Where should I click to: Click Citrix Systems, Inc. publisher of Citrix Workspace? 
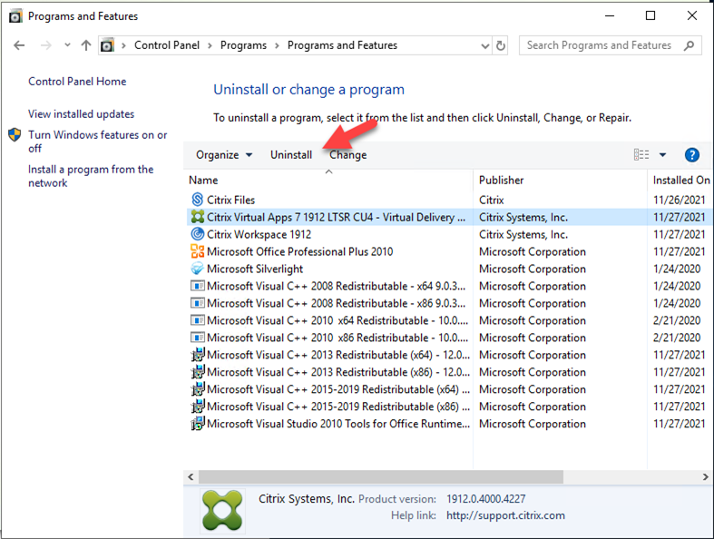[523, 234]
